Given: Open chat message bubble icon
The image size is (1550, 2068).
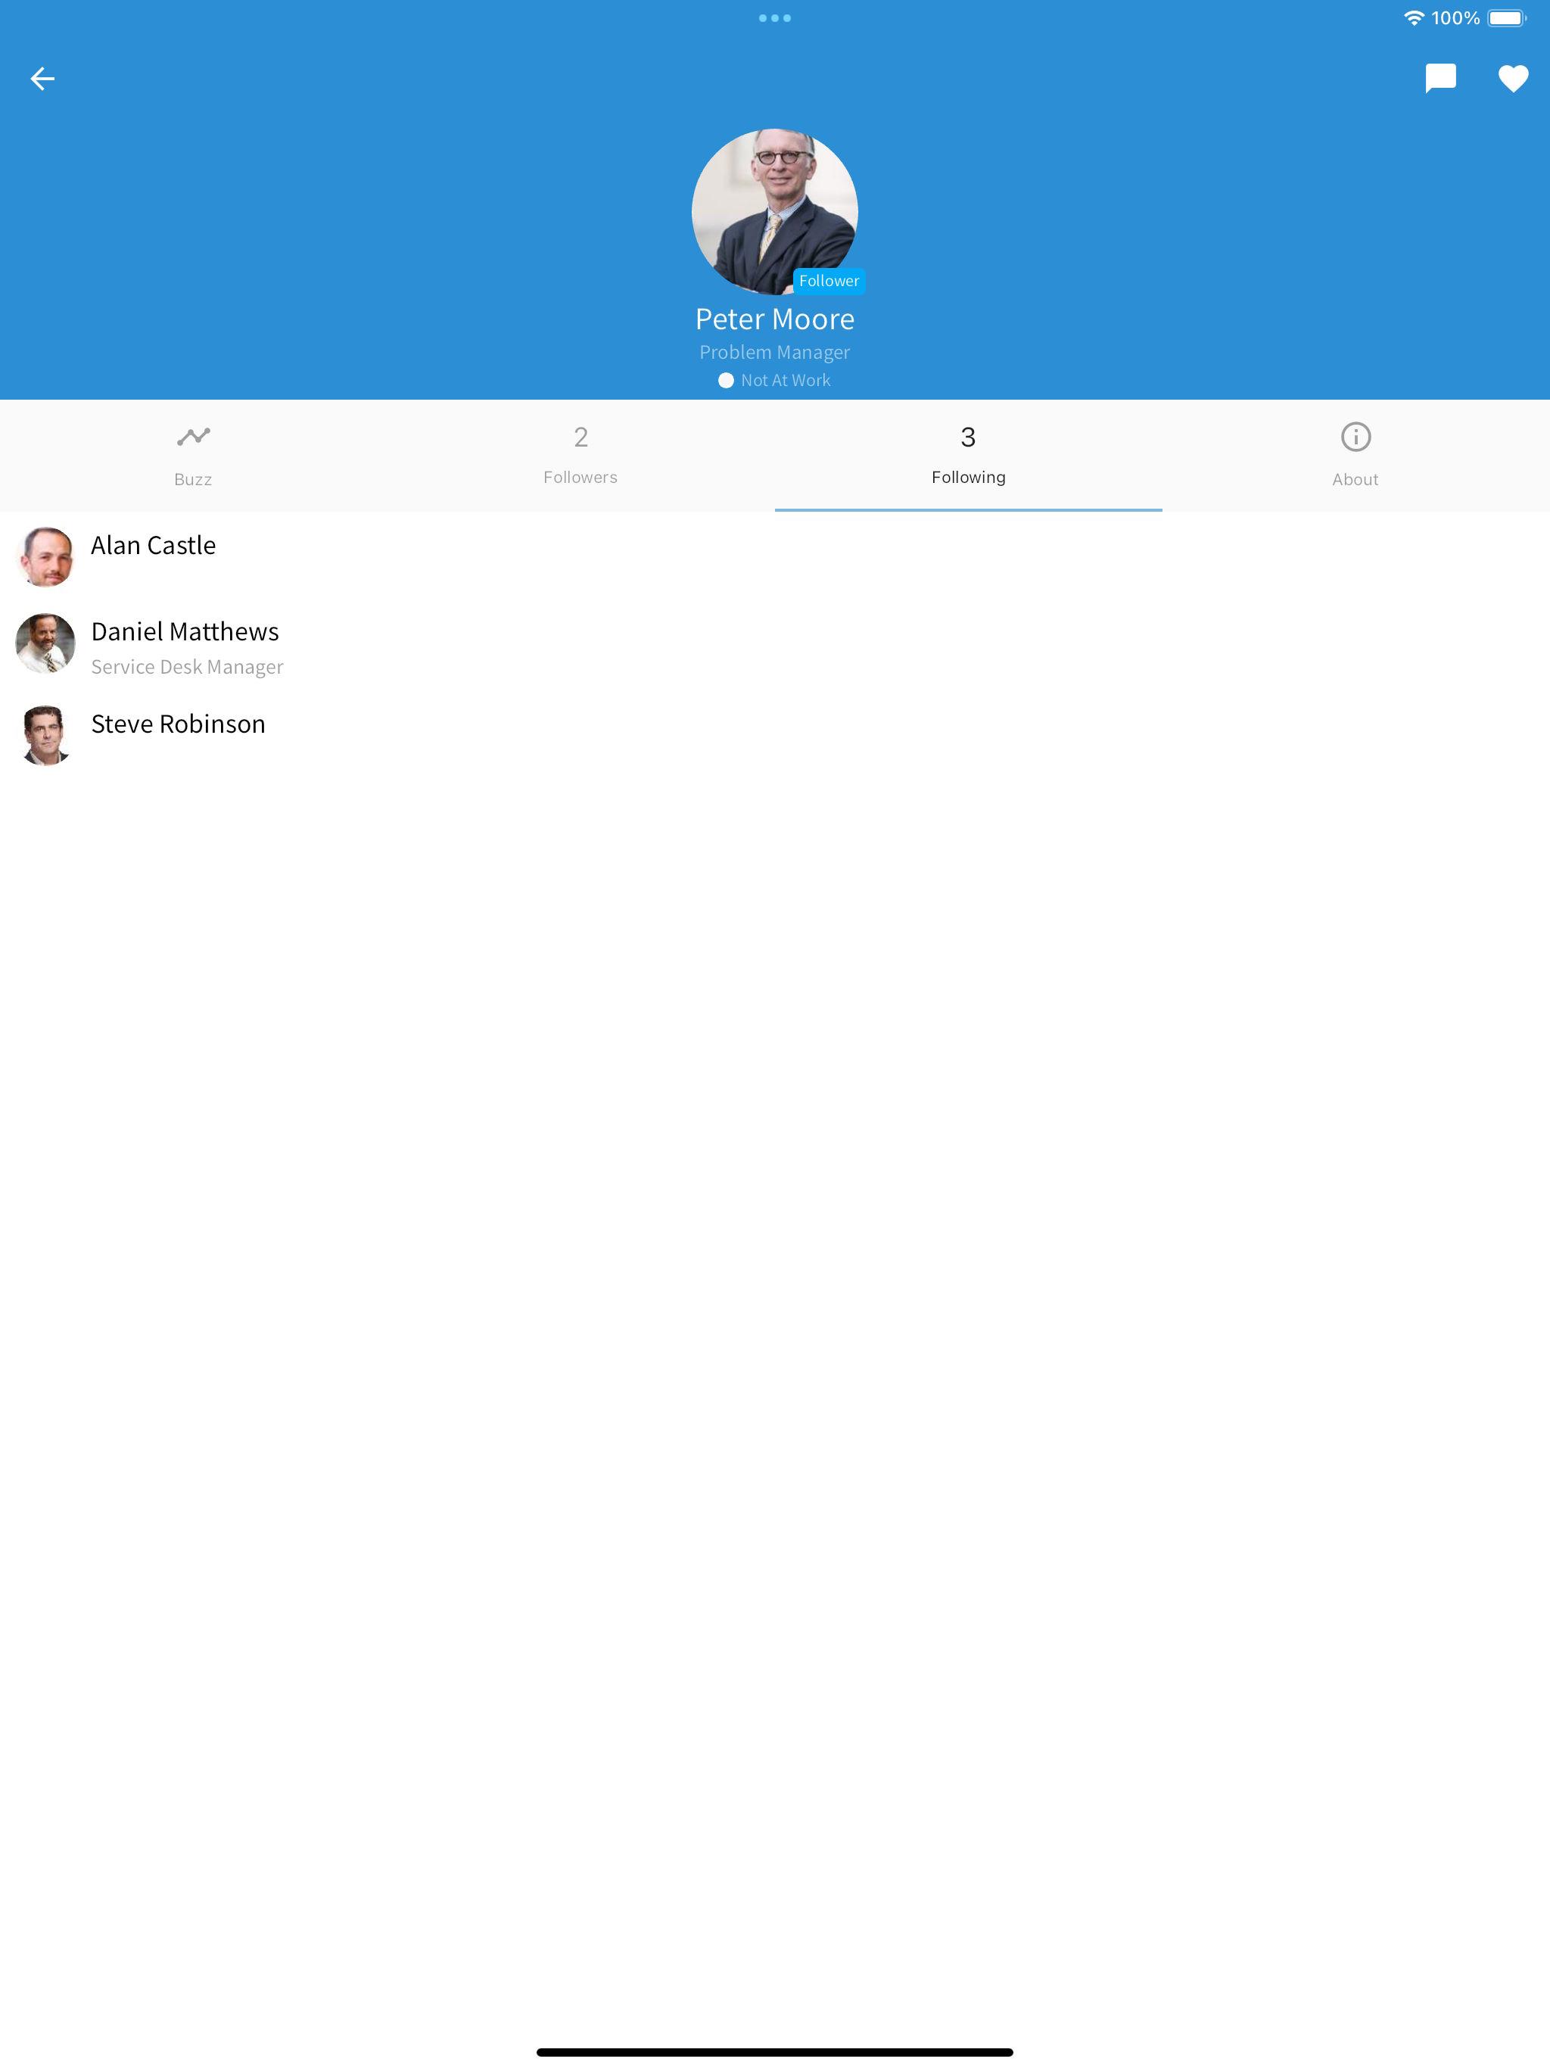Looking at the screenshot, I should (1440, 79).
